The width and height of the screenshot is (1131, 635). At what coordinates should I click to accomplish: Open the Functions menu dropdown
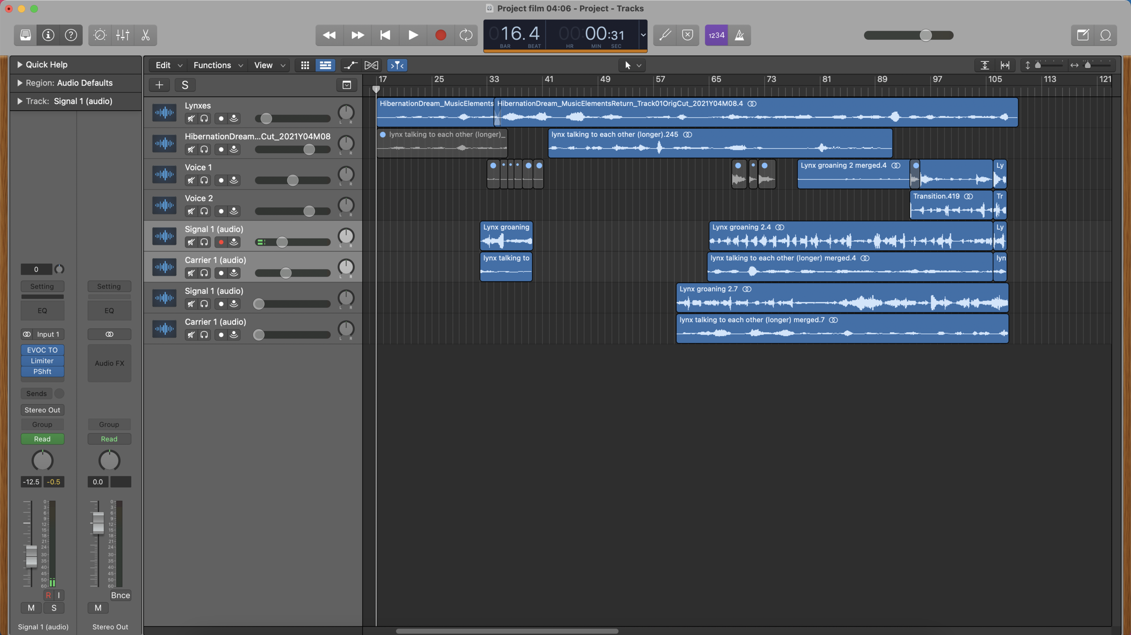[x=218, y=65]
